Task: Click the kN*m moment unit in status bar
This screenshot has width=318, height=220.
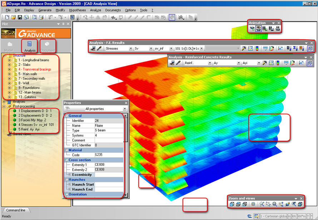Action: coord(302,216)
